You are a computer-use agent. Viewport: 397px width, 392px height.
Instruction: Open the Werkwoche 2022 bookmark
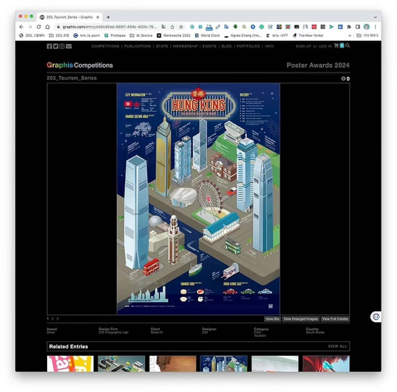[174, 36]
